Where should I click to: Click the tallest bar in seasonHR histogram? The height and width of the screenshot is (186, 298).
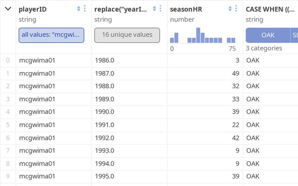point(198,35)
